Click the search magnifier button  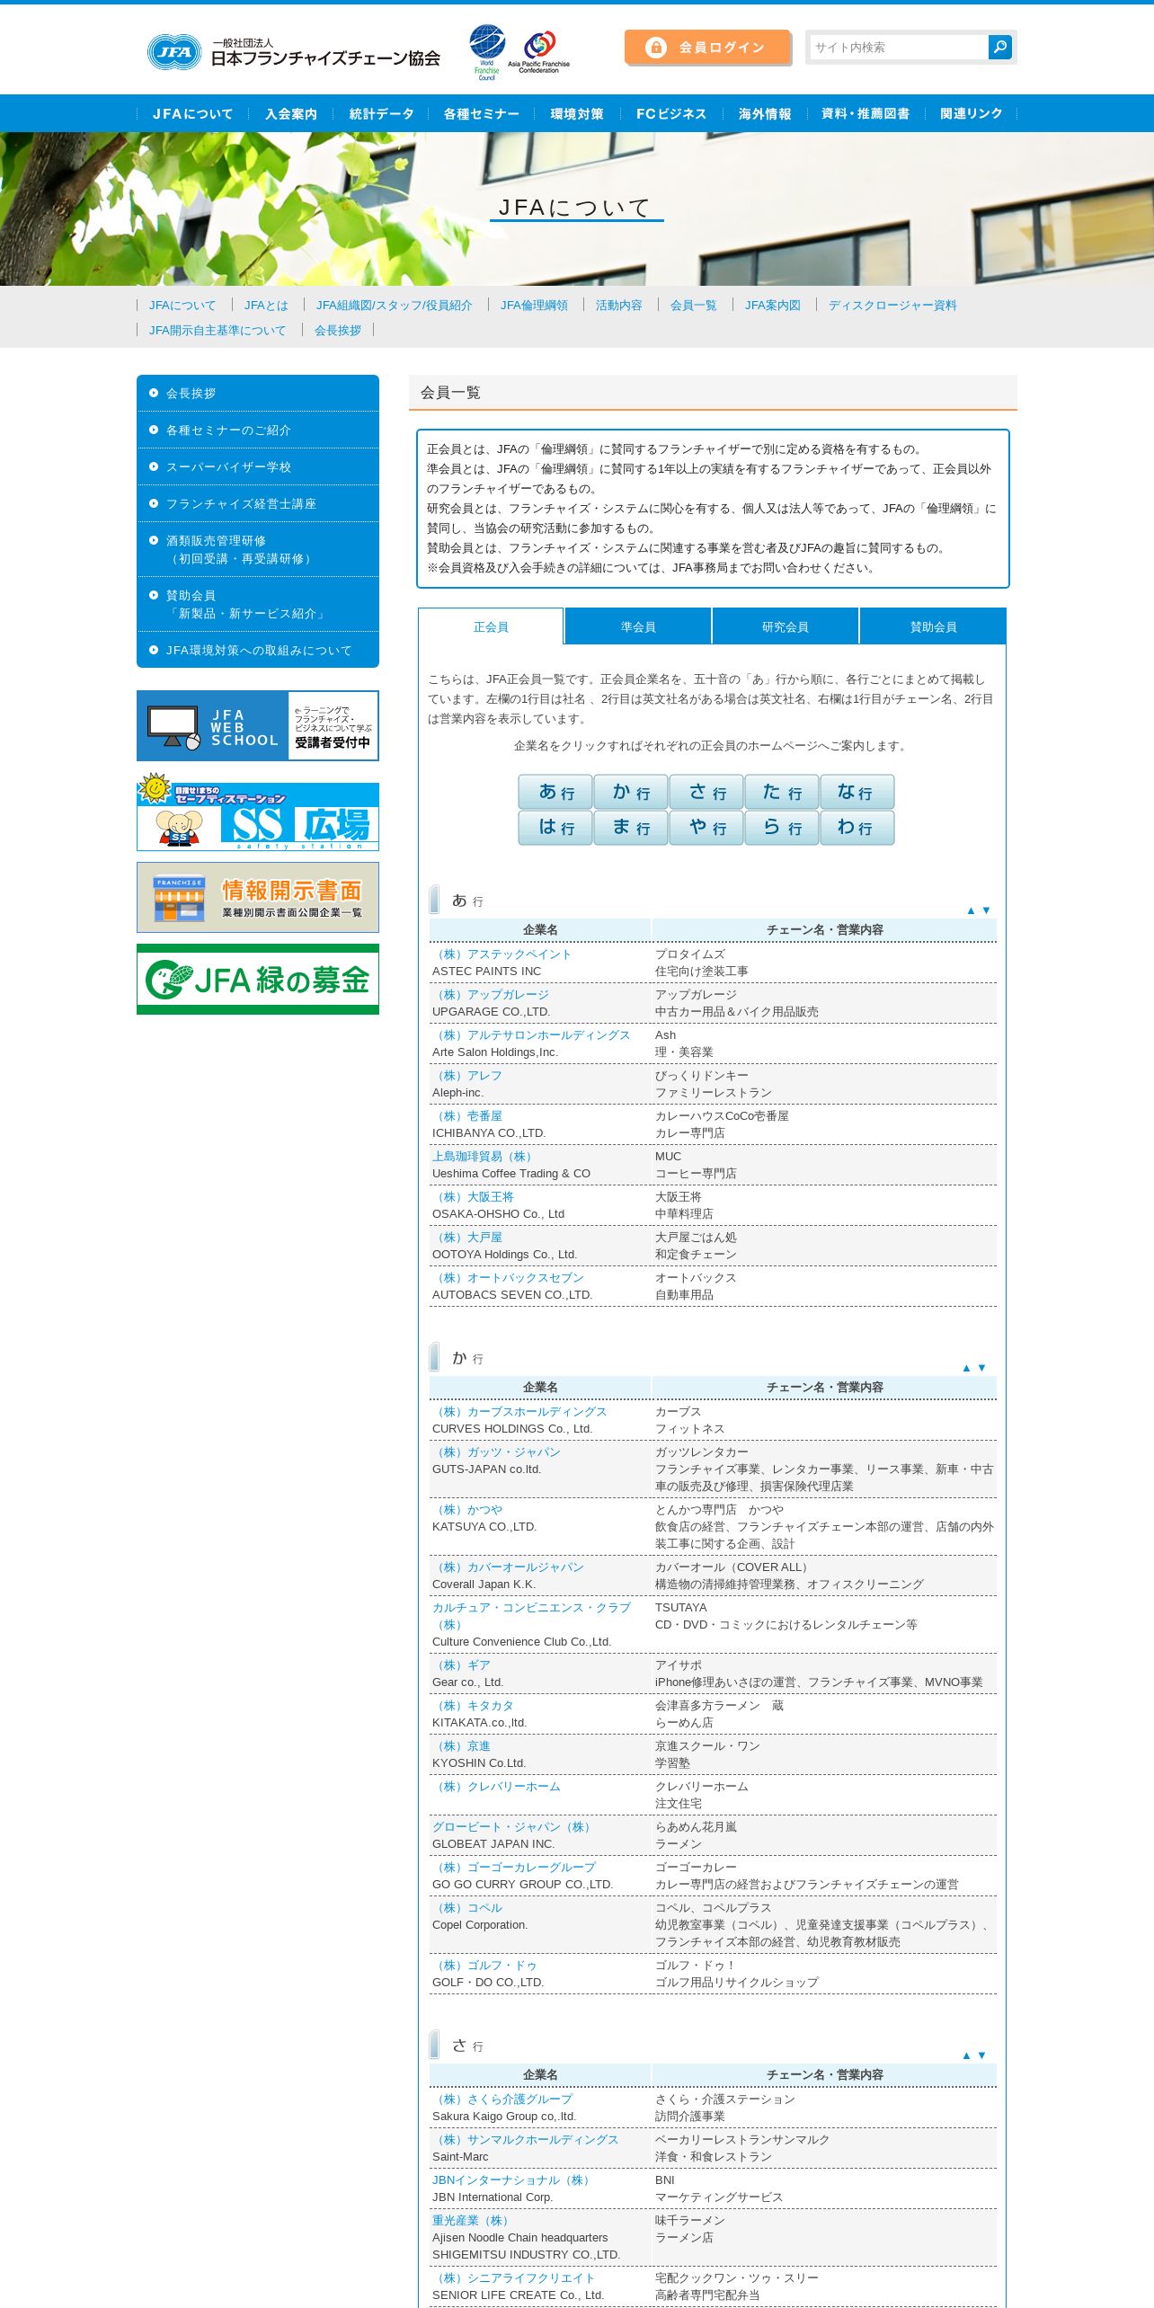(999, 47)
